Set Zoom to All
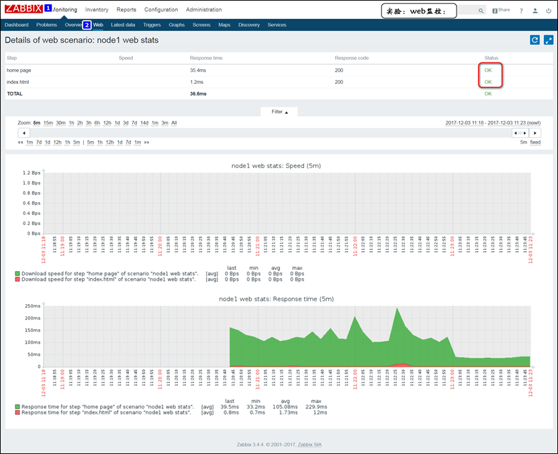Viewport: 558px width, 454px height. pos(174,123)
